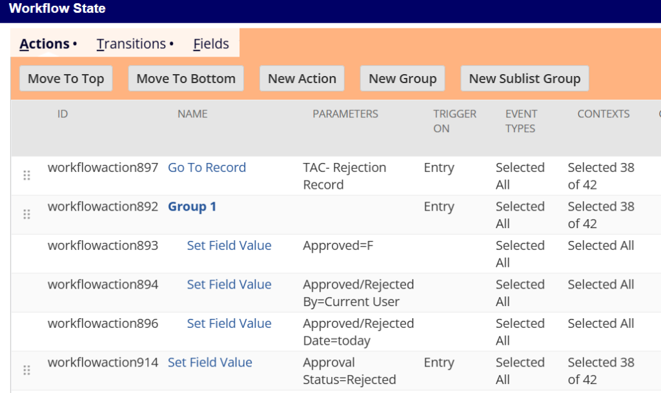
Task: Click the ID column header
Action: (x=63, y=114)
